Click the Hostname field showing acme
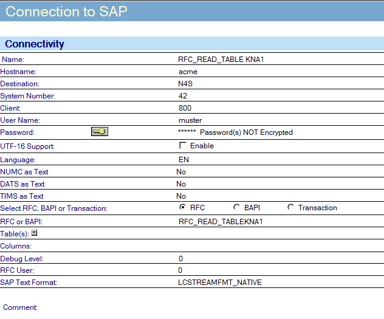Viewport: 384px width, 319px height. click(x=187, y=72)
